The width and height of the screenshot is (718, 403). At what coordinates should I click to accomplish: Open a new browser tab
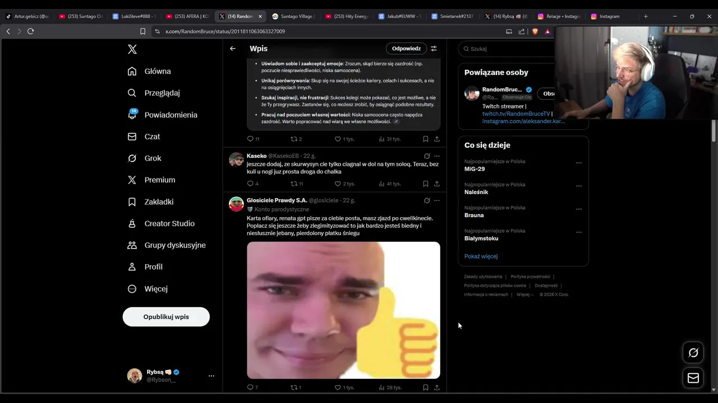pyautogui.click(x=646, y=16)
